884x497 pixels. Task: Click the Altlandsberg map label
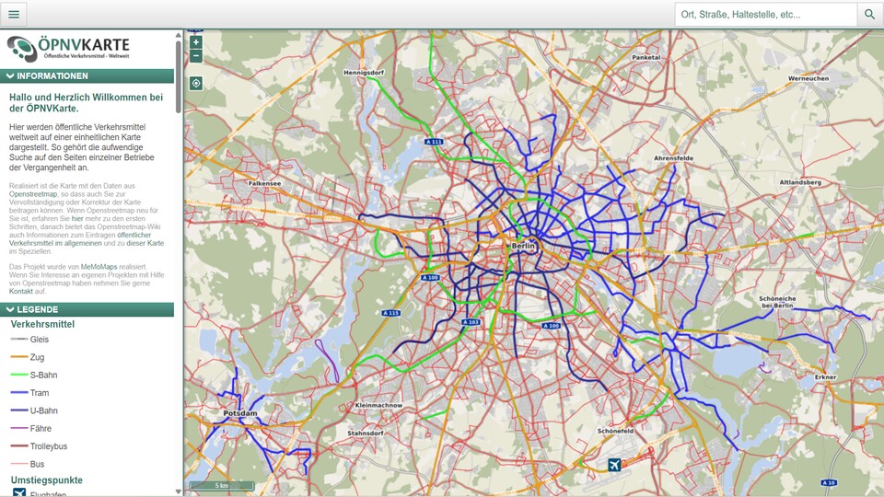800,182
